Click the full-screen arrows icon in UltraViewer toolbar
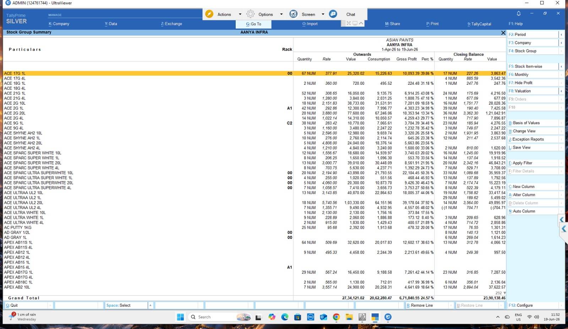The image size is (568, 329). (x=349, y=23)
